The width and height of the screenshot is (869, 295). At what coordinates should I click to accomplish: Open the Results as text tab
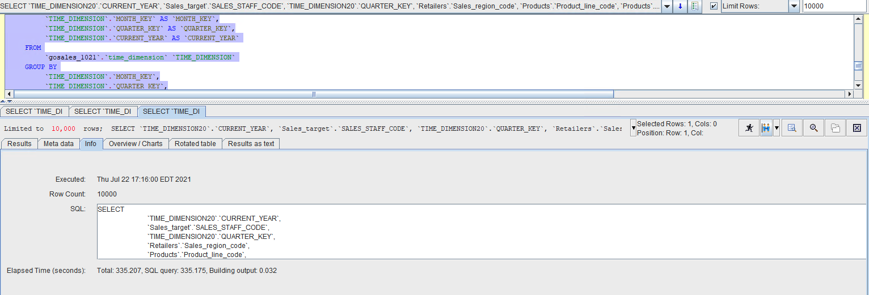(251, 144)
